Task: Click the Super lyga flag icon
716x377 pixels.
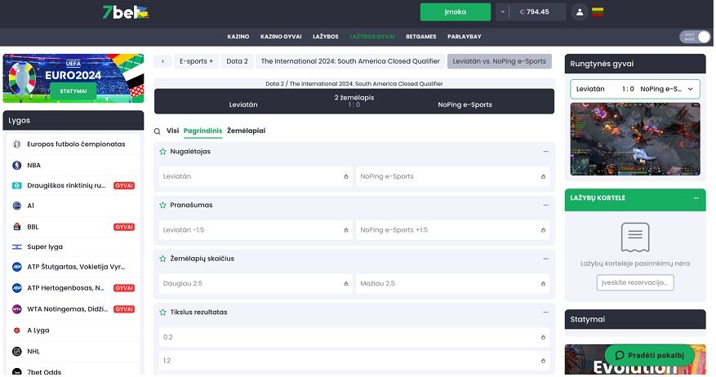Action: click(x=17, y=247)
